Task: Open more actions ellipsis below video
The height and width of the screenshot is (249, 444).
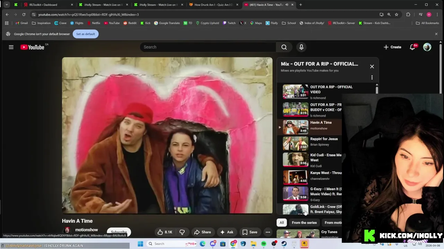Action: point(268,232)
